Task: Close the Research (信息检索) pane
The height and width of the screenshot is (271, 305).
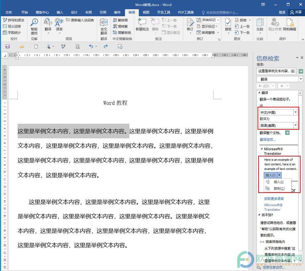Action: pos(302,57)
